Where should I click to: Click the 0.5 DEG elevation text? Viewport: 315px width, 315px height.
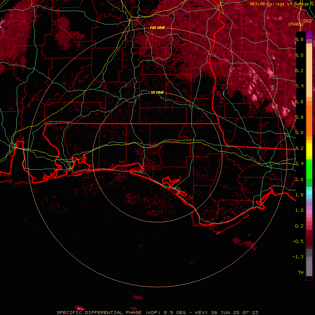pyautogui.click(x=175, y=313)
